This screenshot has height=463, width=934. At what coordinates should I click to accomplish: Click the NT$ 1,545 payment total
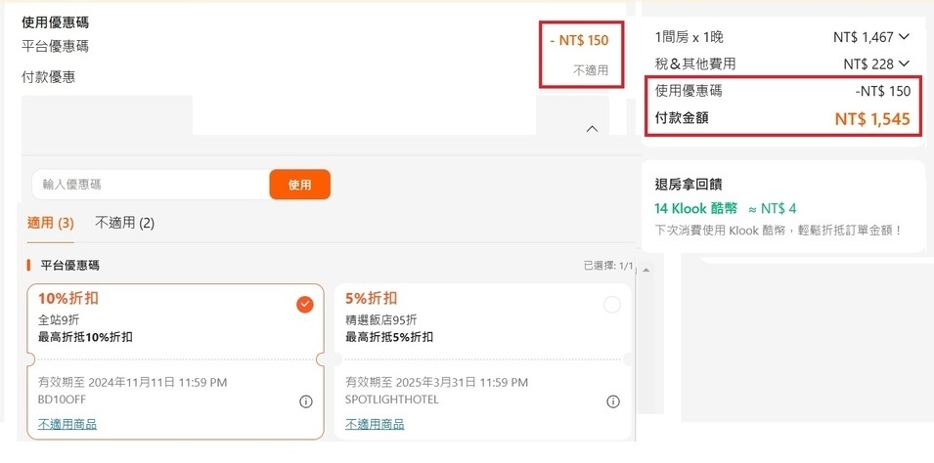[x=872, y=119]
